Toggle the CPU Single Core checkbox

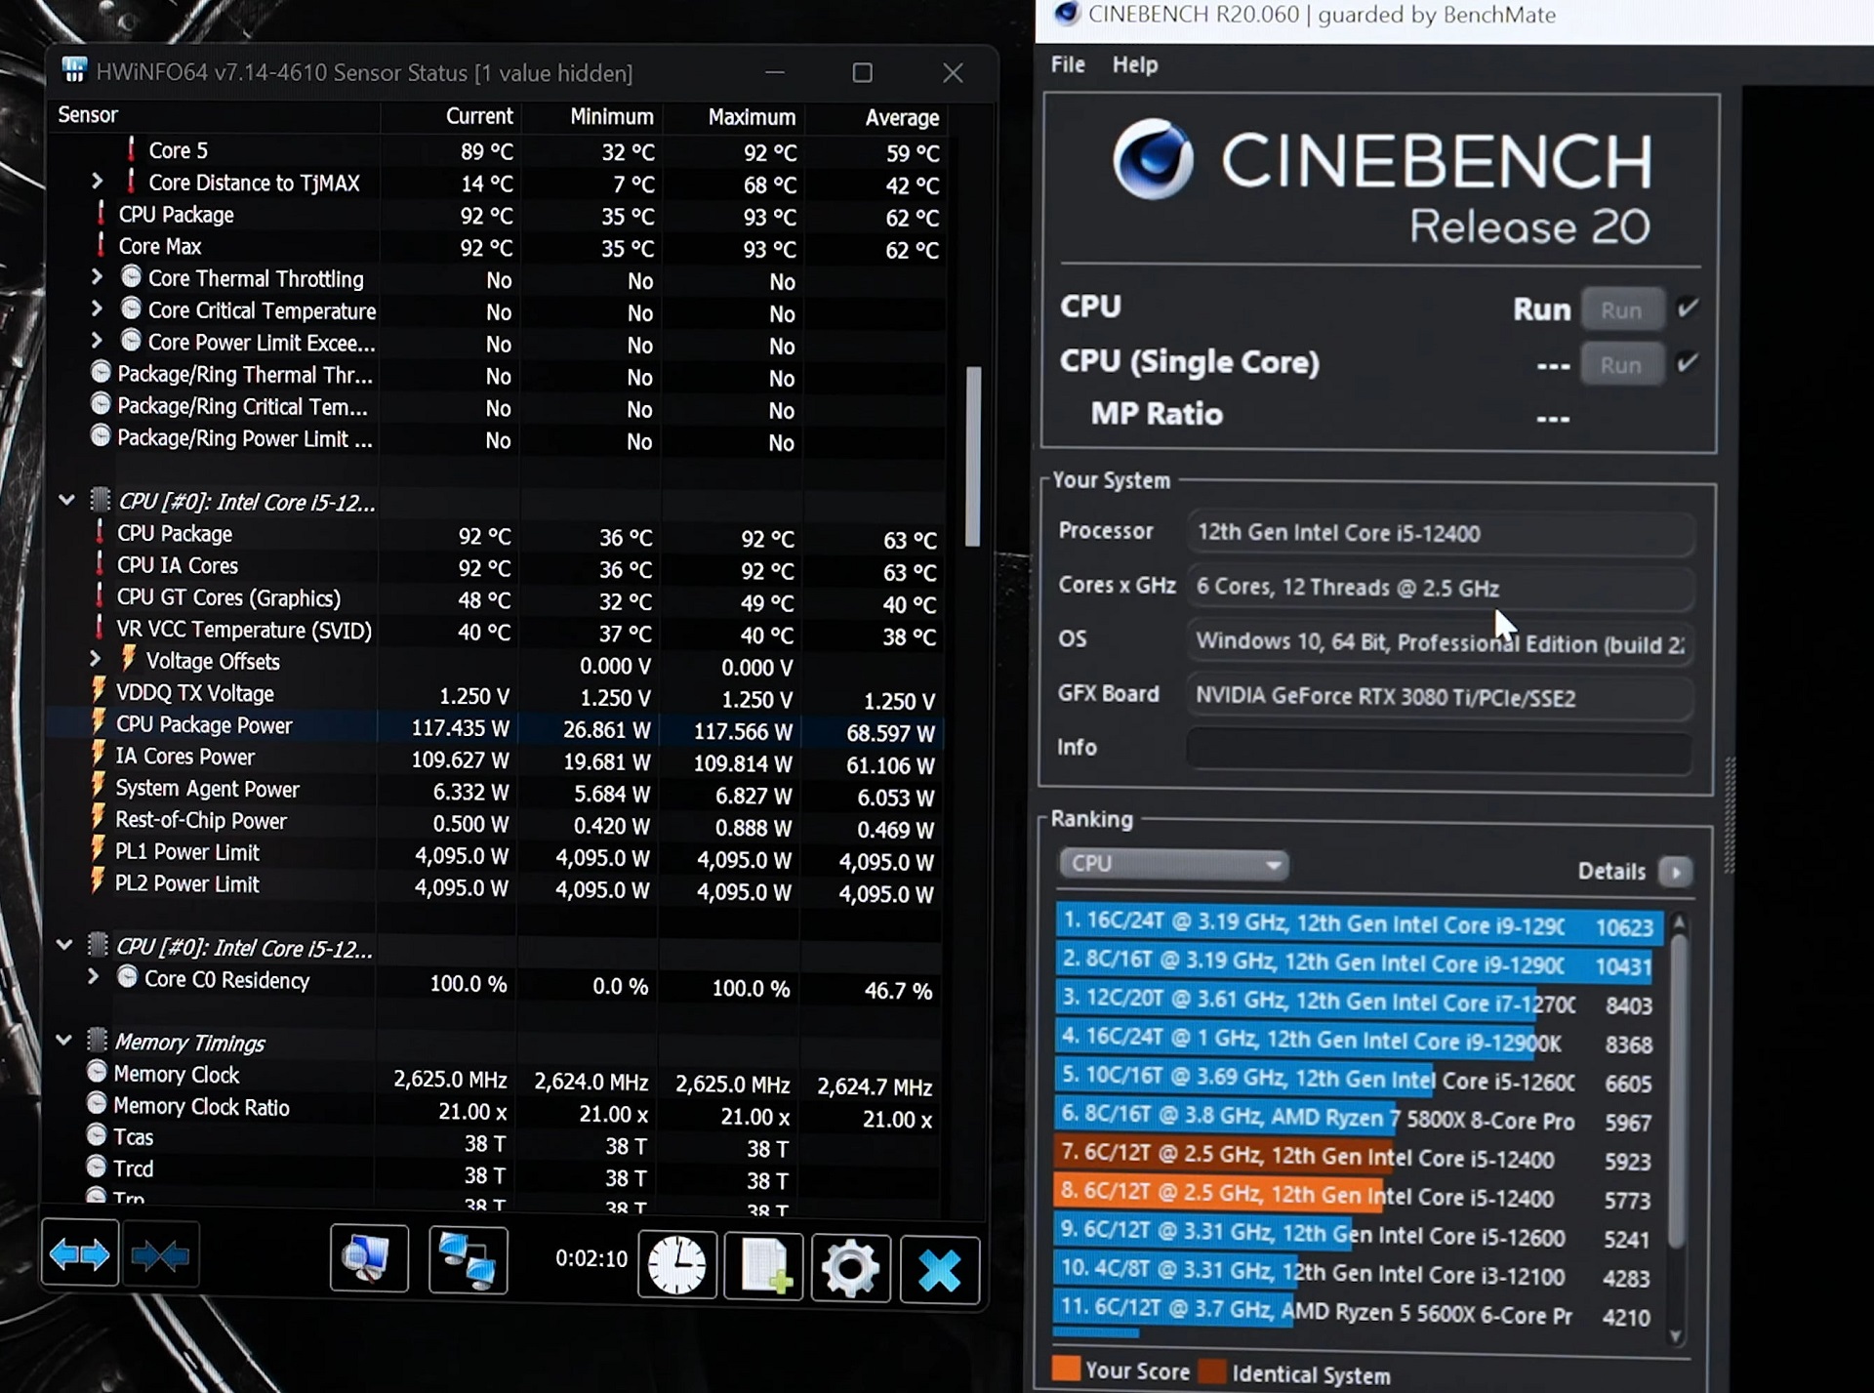[1688, 364]
